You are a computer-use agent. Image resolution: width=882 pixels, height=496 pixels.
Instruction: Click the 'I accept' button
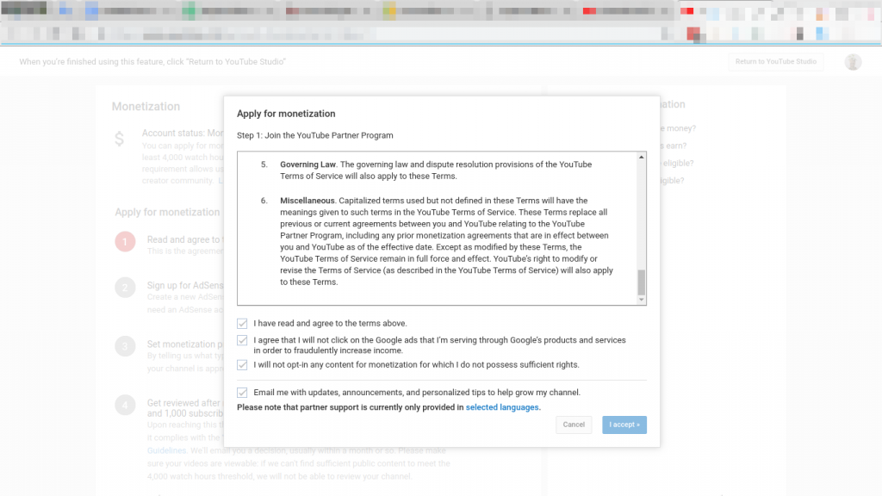point(624,425)
